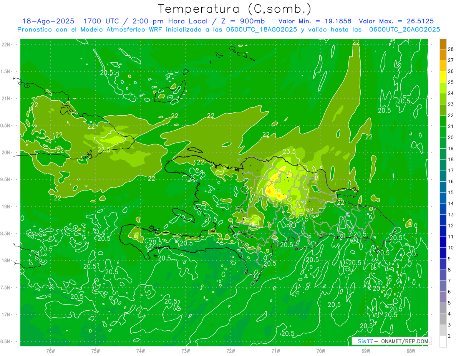The width and height of the screenshot is (461, 356).
Task: Click the teal colorbar swatch between 16 and 17
Action: 443,176
